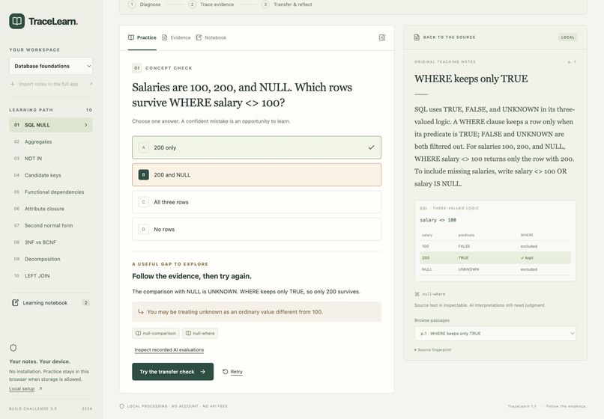Open LEFT JOIN lesson

(51, 276)
